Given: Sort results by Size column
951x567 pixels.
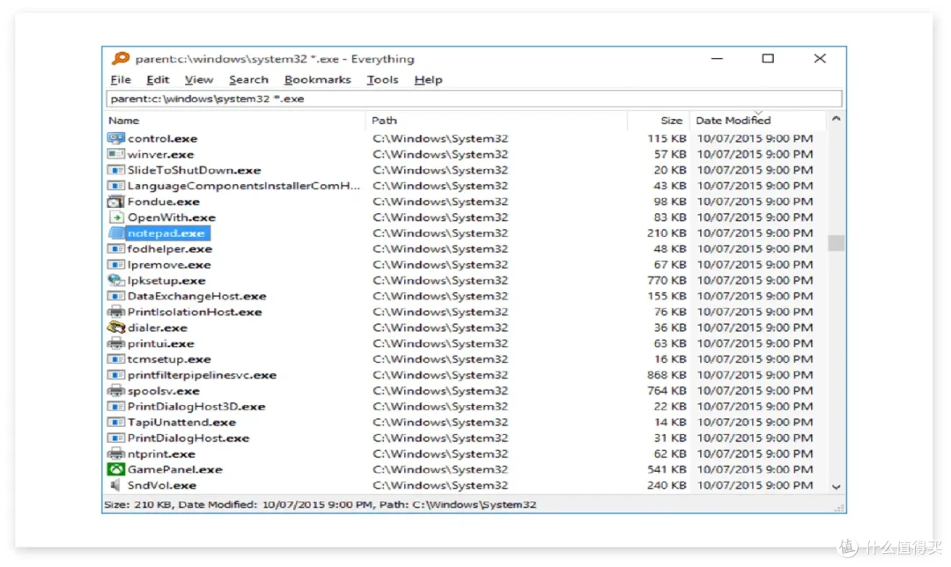Looking at the screenshot, I should [671, 120].
